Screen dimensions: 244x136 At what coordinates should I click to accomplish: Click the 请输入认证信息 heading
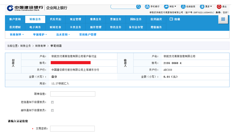point(18,121)
